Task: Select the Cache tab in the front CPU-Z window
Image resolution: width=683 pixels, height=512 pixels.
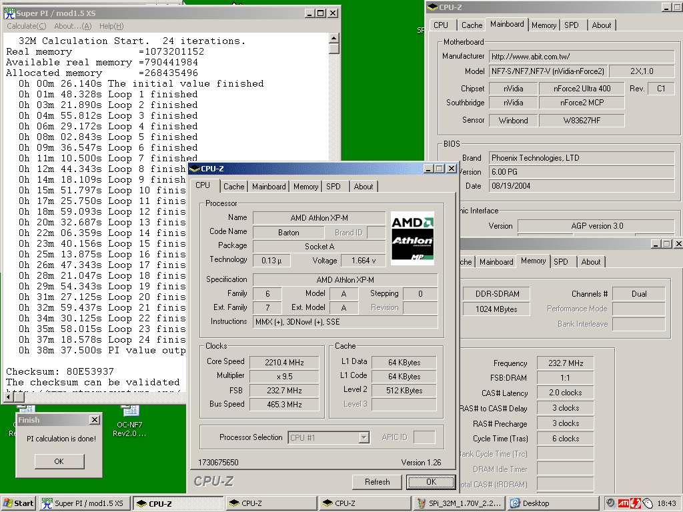Action: point(234,187)
